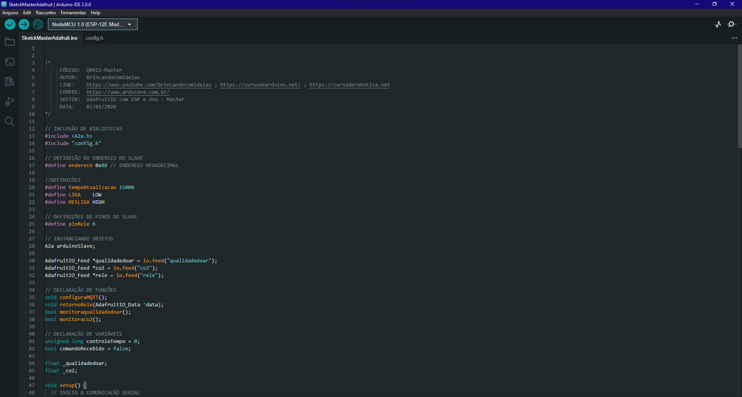Click the Arduino IDE title bar app icon
This screenshot has height=397, width=742.
4,4
